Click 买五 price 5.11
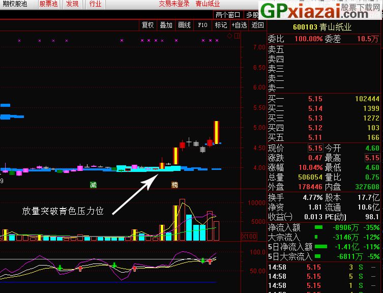The image size is (383, 293). point(315,137)
